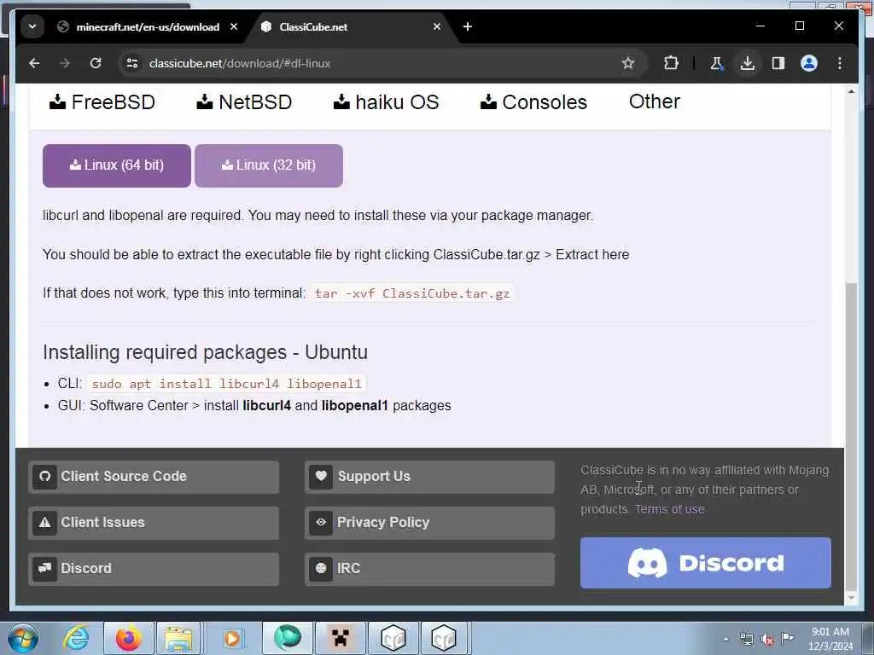Viewport: 874px width, 655px height.
Task: Bookmark this page with the star icon
Action: click(x=628, y=63)
